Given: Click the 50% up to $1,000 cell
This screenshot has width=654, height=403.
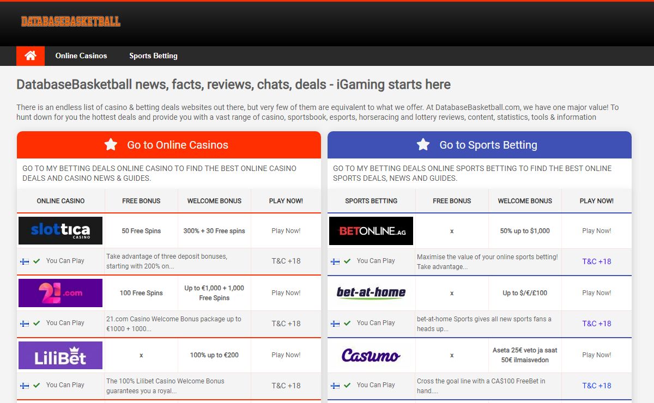Looking at the screenshot, I should [525, 231].
